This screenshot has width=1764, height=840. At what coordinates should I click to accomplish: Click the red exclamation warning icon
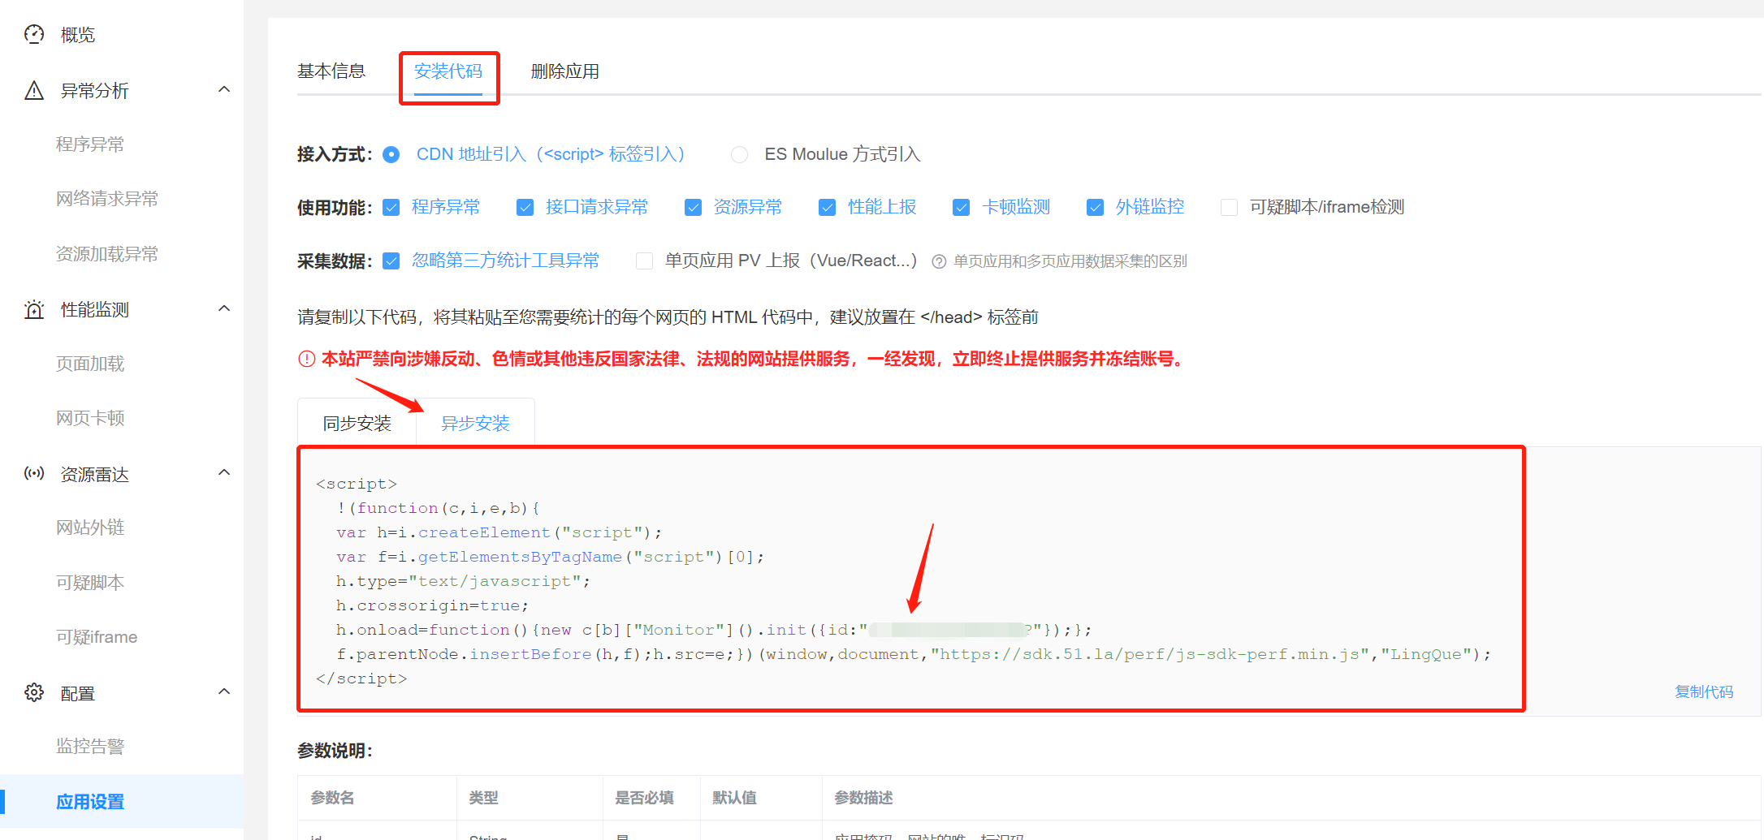pos(306,359)
